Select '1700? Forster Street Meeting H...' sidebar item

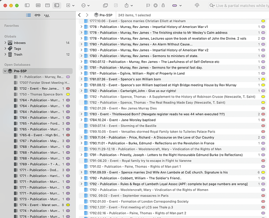pos(37,83)
